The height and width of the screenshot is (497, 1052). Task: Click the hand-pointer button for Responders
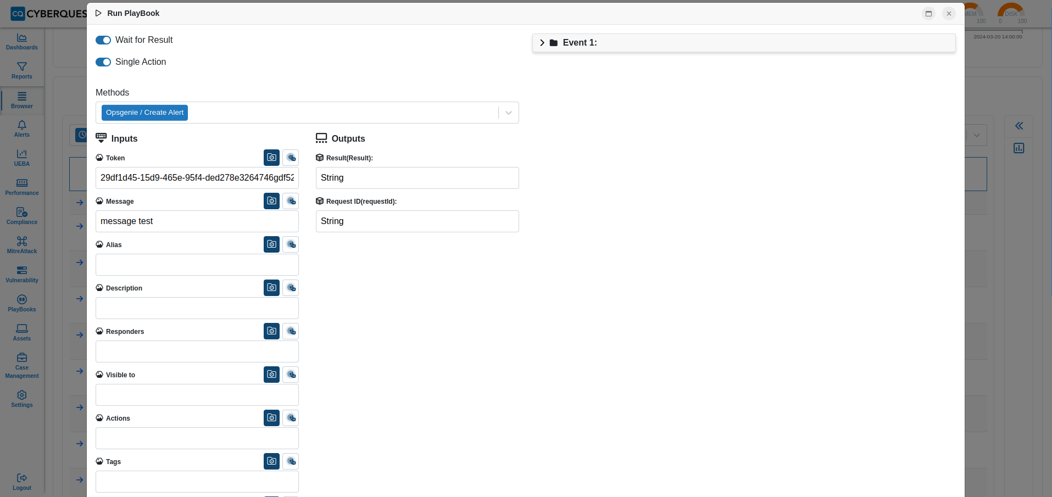[x=291, y=331]
